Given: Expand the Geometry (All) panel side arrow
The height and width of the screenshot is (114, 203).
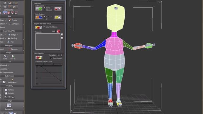Looking at the screenshot, I should 23,39.
